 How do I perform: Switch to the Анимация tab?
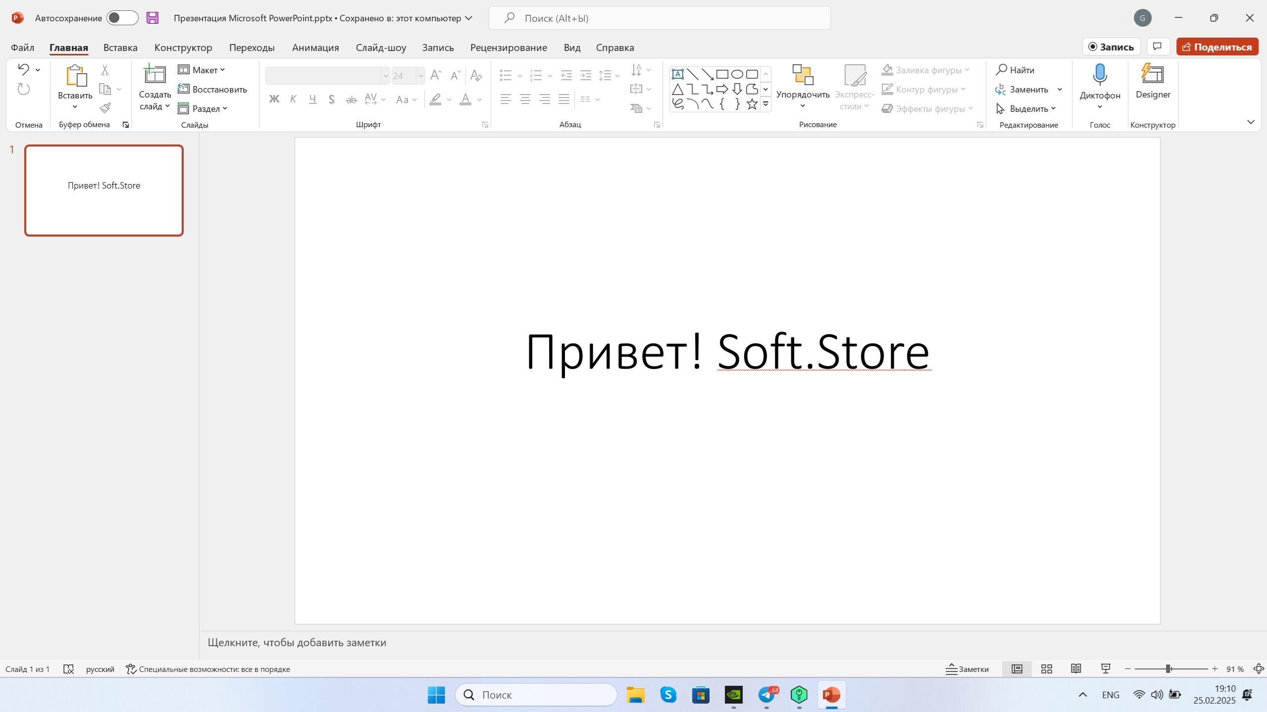coord(315,47)
